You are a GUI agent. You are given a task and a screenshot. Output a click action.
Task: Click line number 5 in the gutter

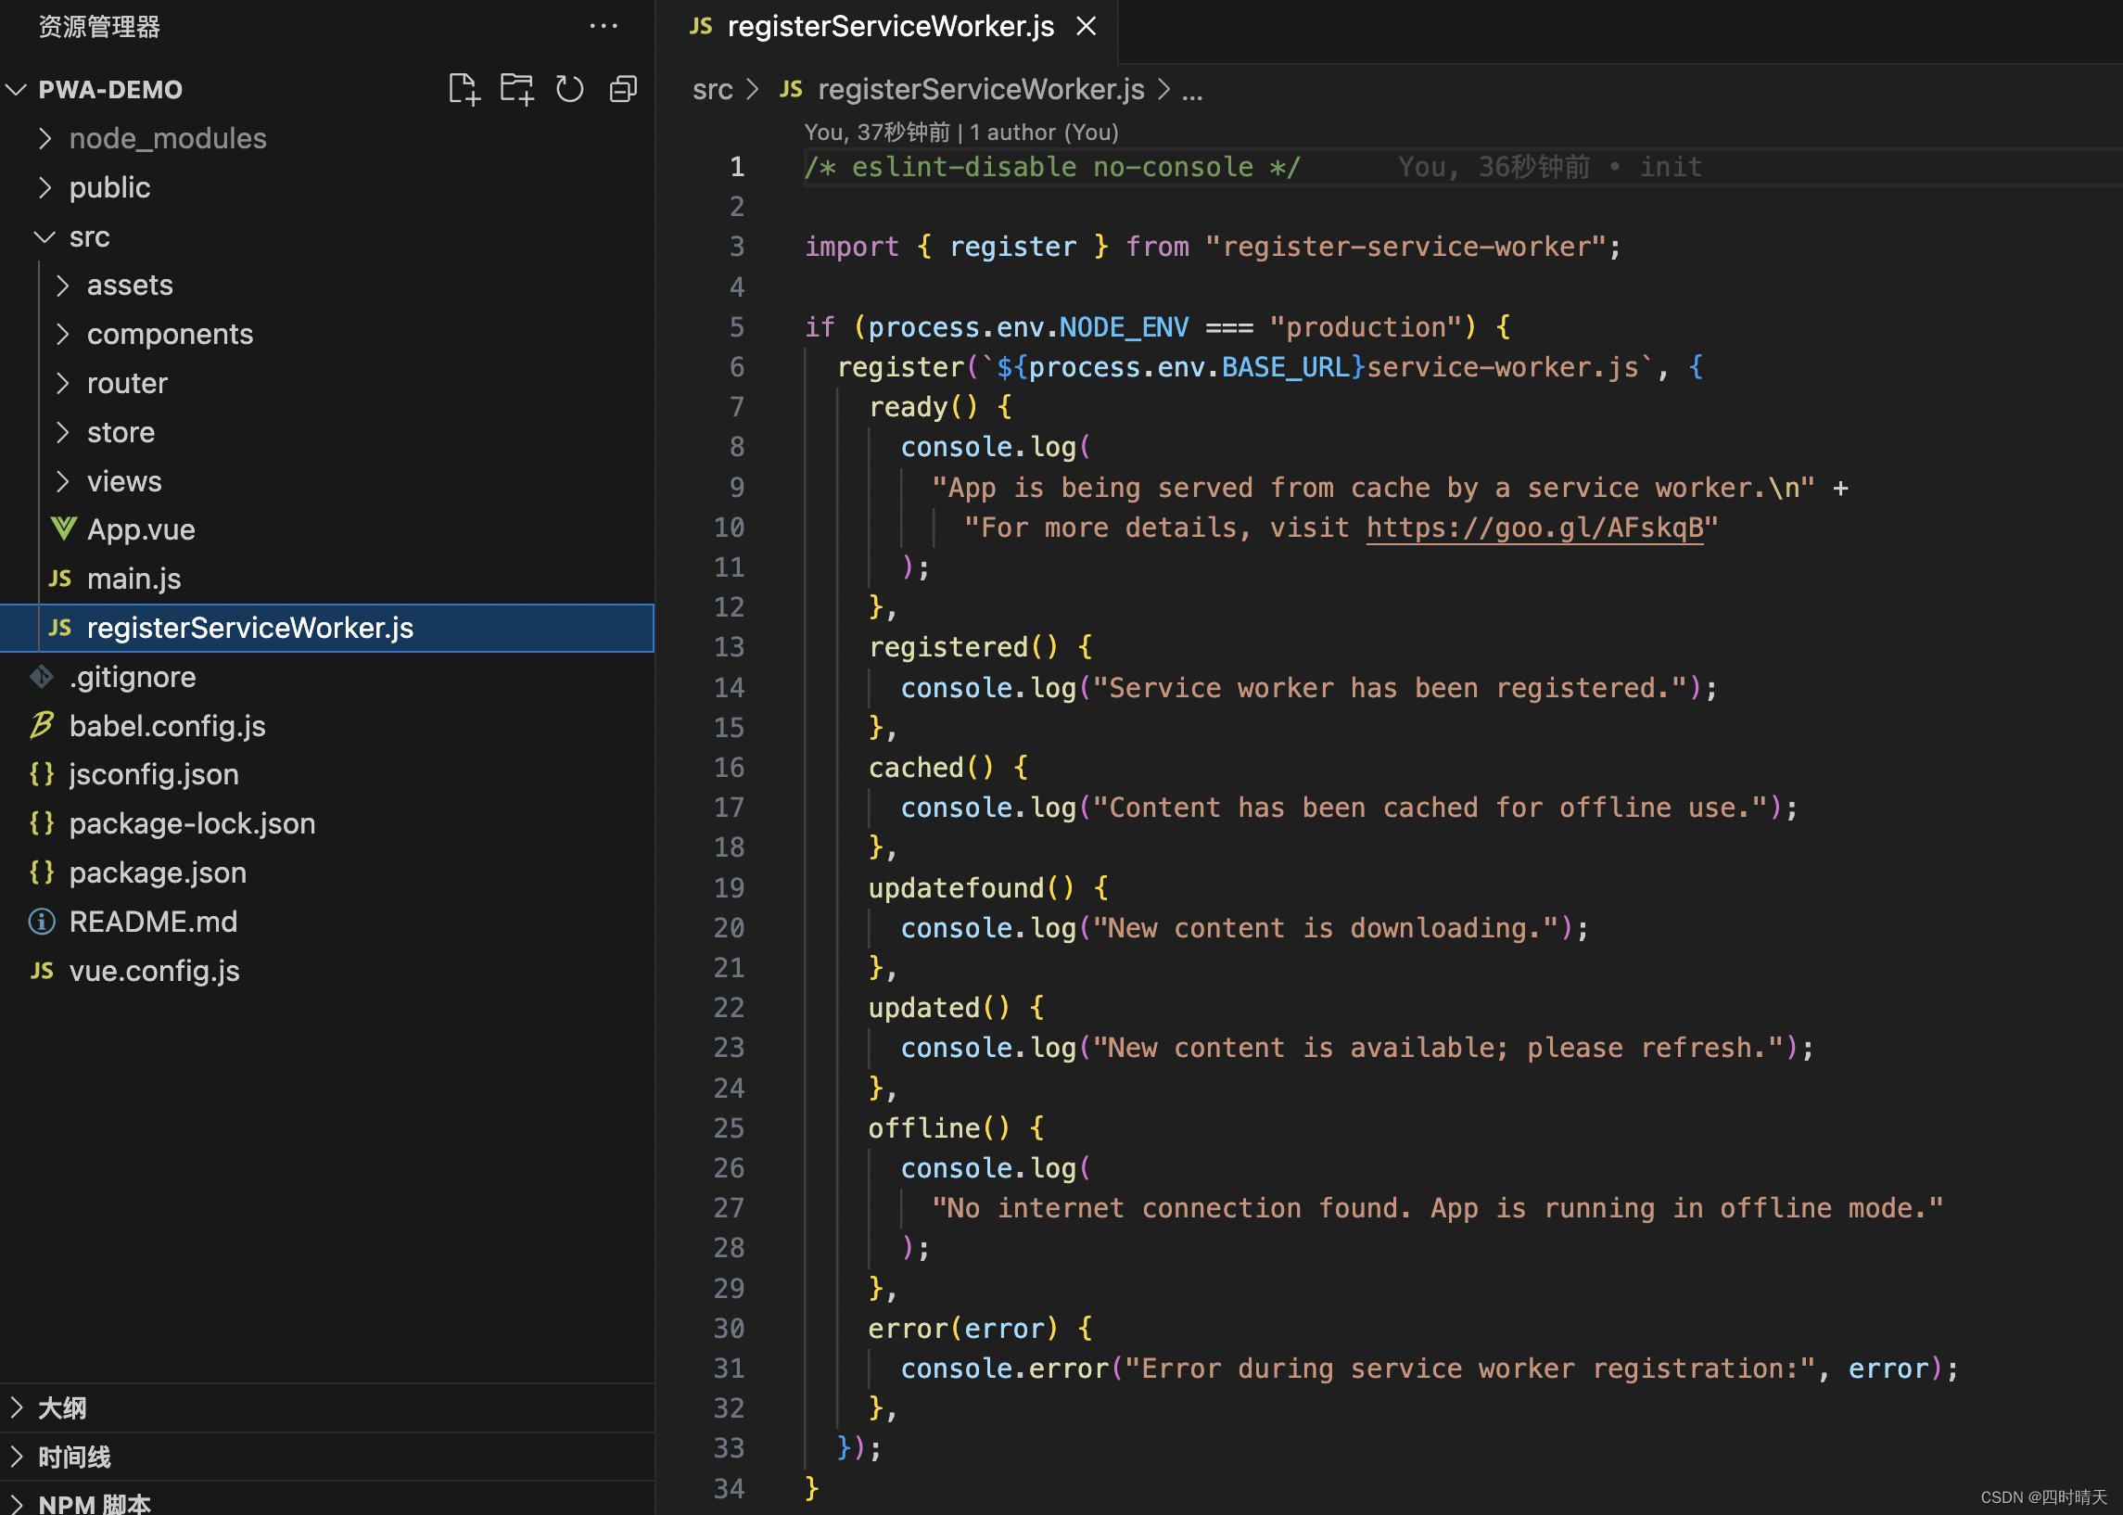[x=737, y=327]
